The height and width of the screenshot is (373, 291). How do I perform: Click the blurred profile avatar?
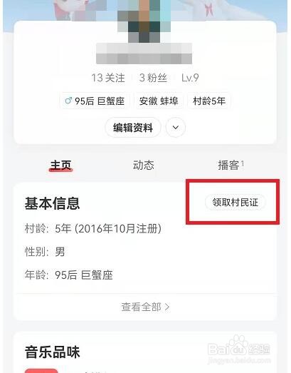click(x=144, y=21)
